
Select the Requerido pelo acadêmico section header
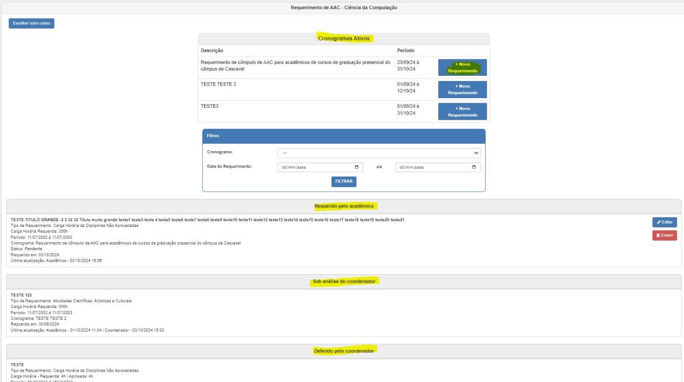[x=344, y=206]
